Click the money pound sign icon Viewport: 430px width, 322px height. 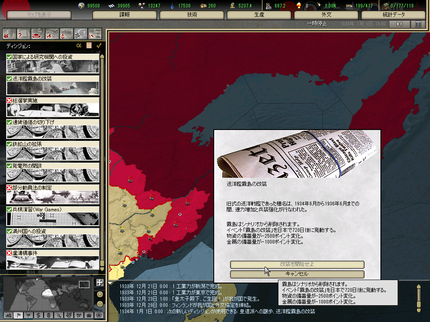click(232, 5)
